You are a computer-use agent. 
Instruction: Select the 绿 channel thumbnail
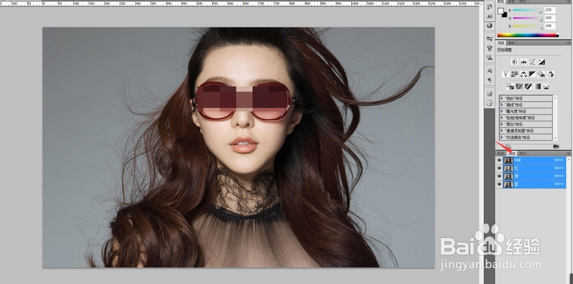tap(508, 176)
